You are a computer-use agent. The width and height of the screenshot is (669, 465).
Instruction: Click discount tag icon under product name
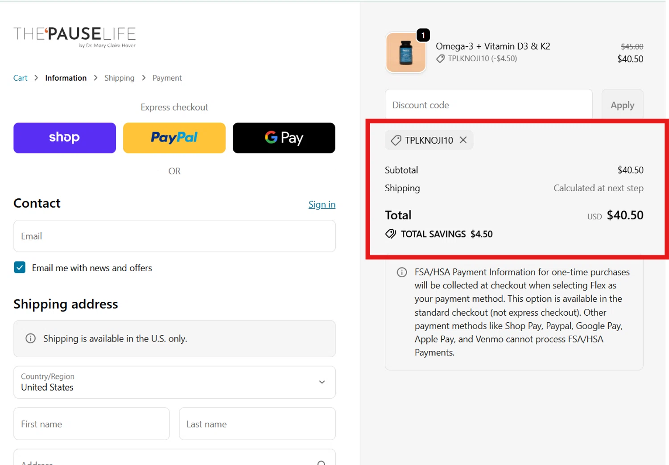[440, 59]
